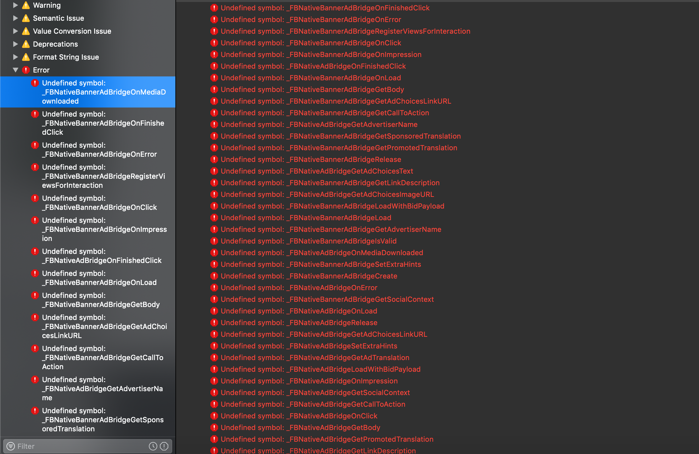Select sidebar error _FBNativeBannerAdBridgeGetBody
The width and height of the screenshot is (699, 454).
pyautogui.click(x=88, y=300)
